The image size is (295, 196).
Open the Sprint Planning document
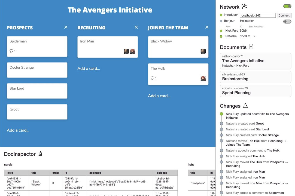point(255,91)
